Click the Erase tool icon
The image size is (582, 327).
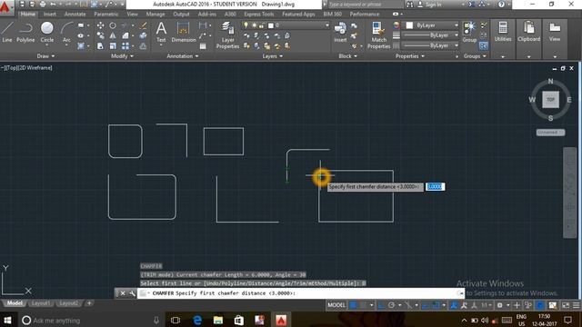143,25
